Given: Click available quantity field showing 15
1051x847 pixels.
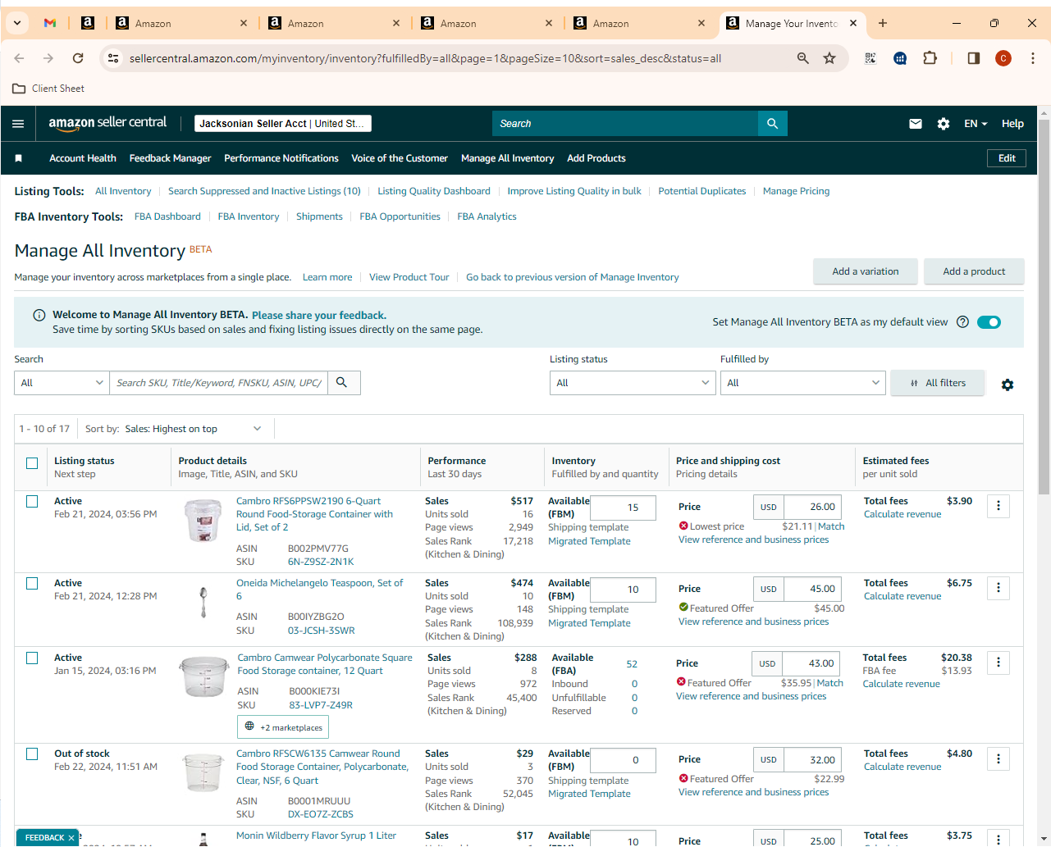Looking at the screenshot, I should [624, 508].
